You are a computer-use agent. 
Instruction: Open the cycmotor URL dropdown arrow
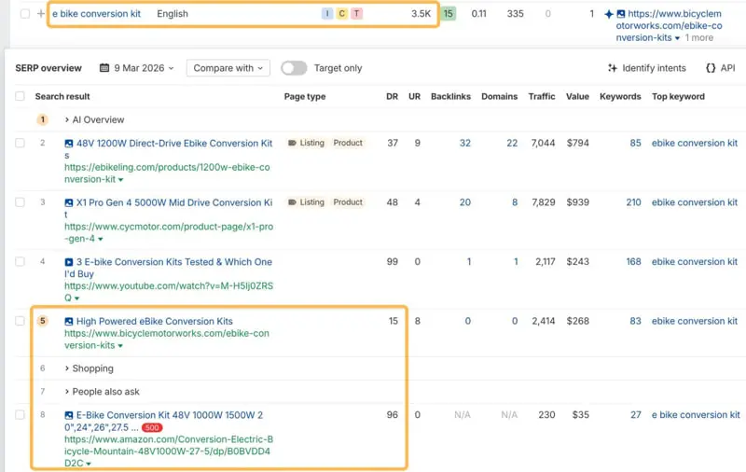click(101, 240)
